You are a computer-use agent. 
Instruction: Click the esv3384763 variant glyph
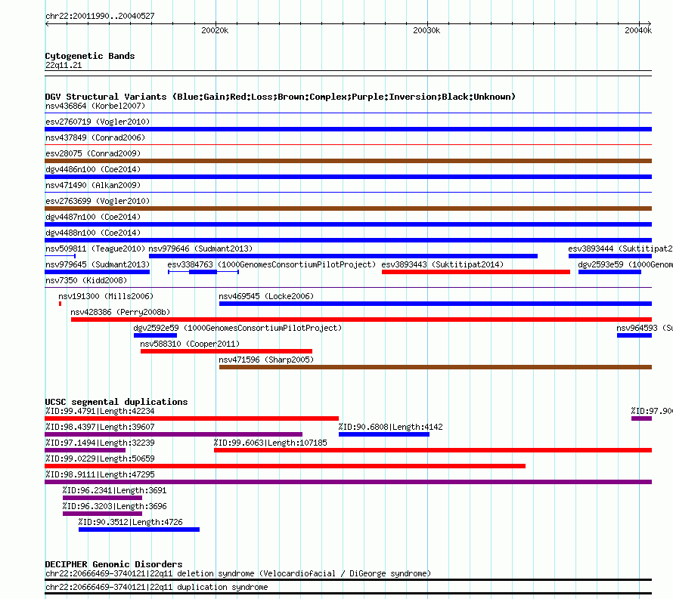click(x=203, y=272)
